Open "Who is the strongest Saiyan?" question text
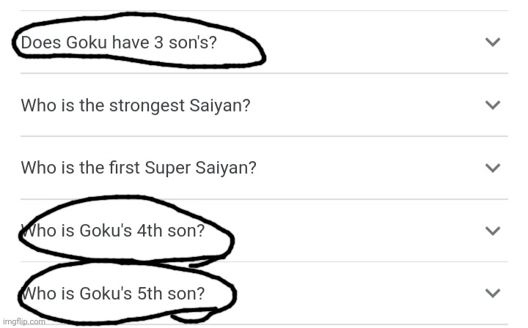 pyautogui.click(x=136, y=105)
